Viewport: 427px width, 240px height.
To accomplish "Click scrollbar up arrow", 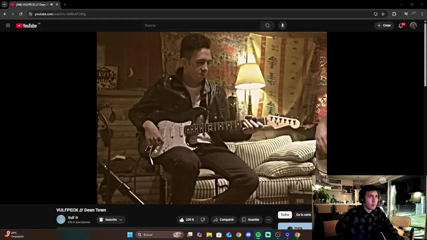I will (425, 21).
